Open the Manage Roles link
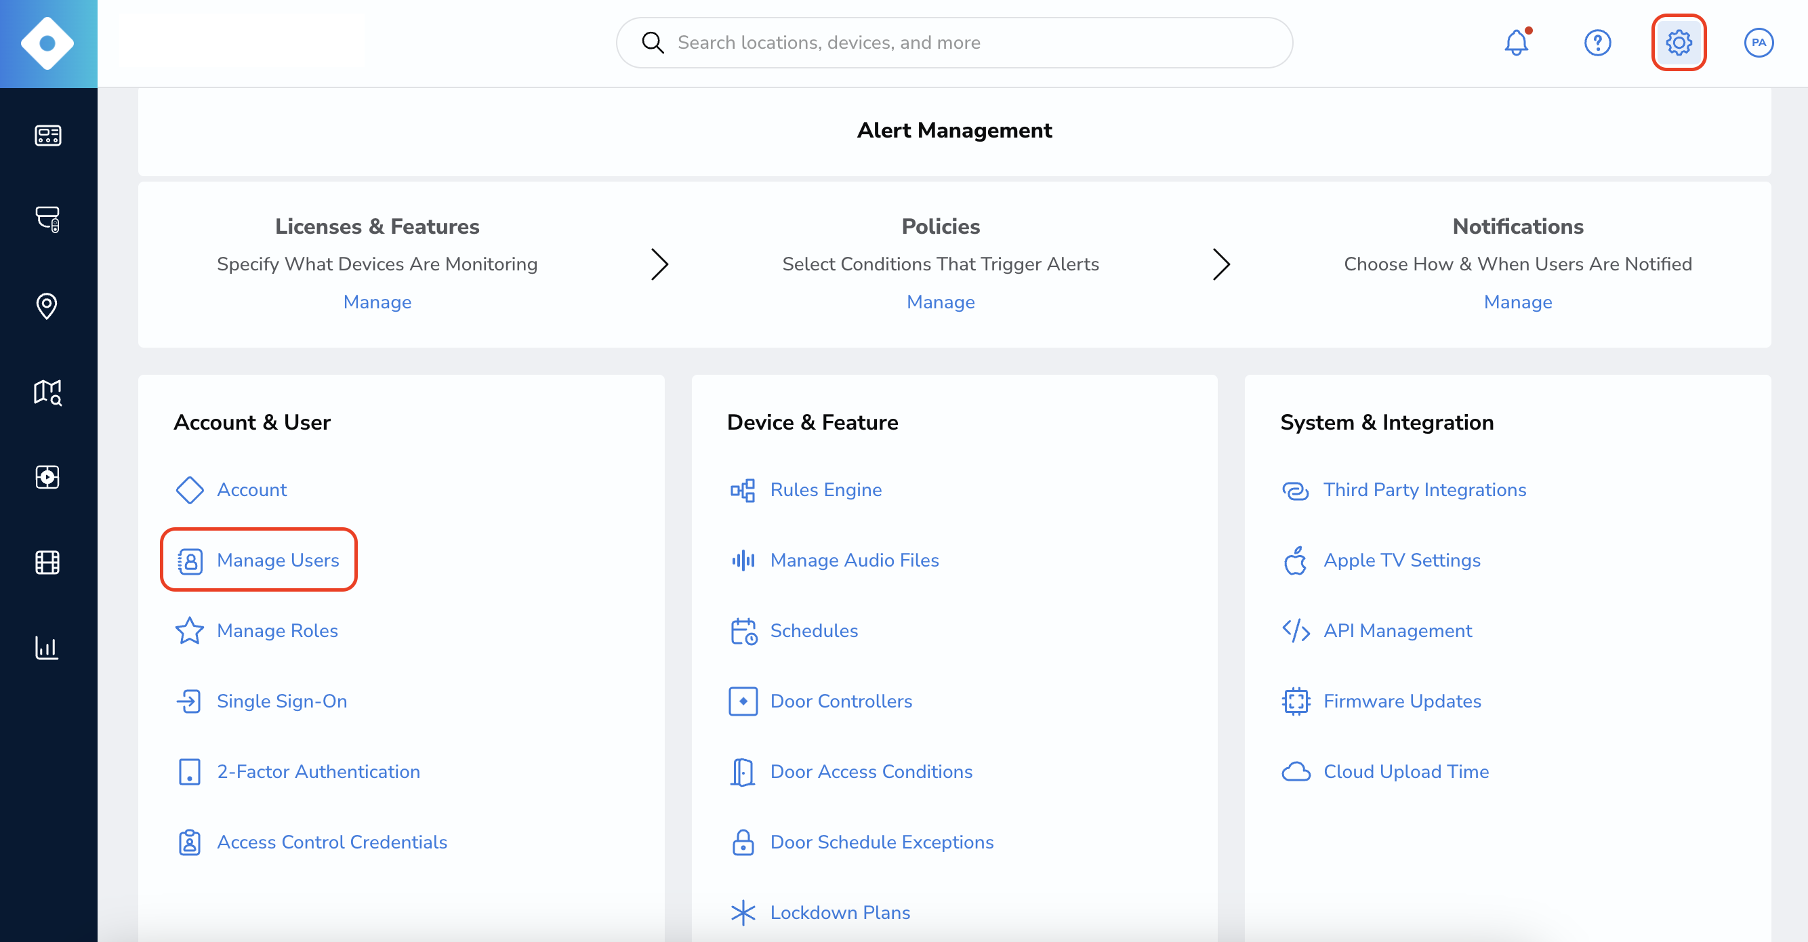Screen dimensions: 1808x942 click(x=277, y=630)
